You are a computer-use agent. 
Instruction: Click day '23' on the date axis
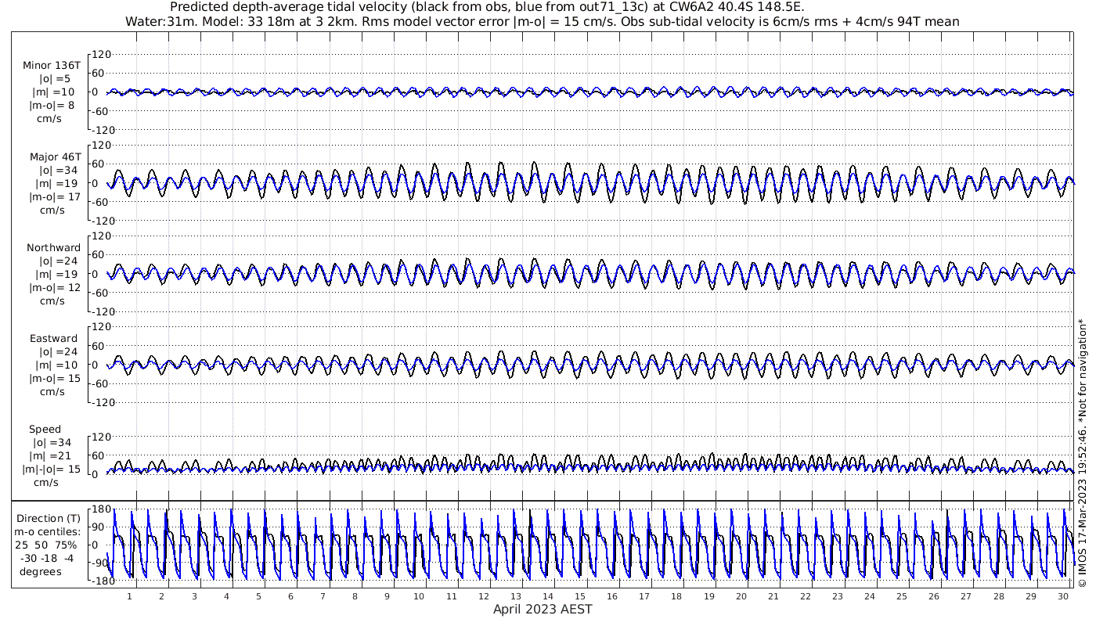coord(838,596)
